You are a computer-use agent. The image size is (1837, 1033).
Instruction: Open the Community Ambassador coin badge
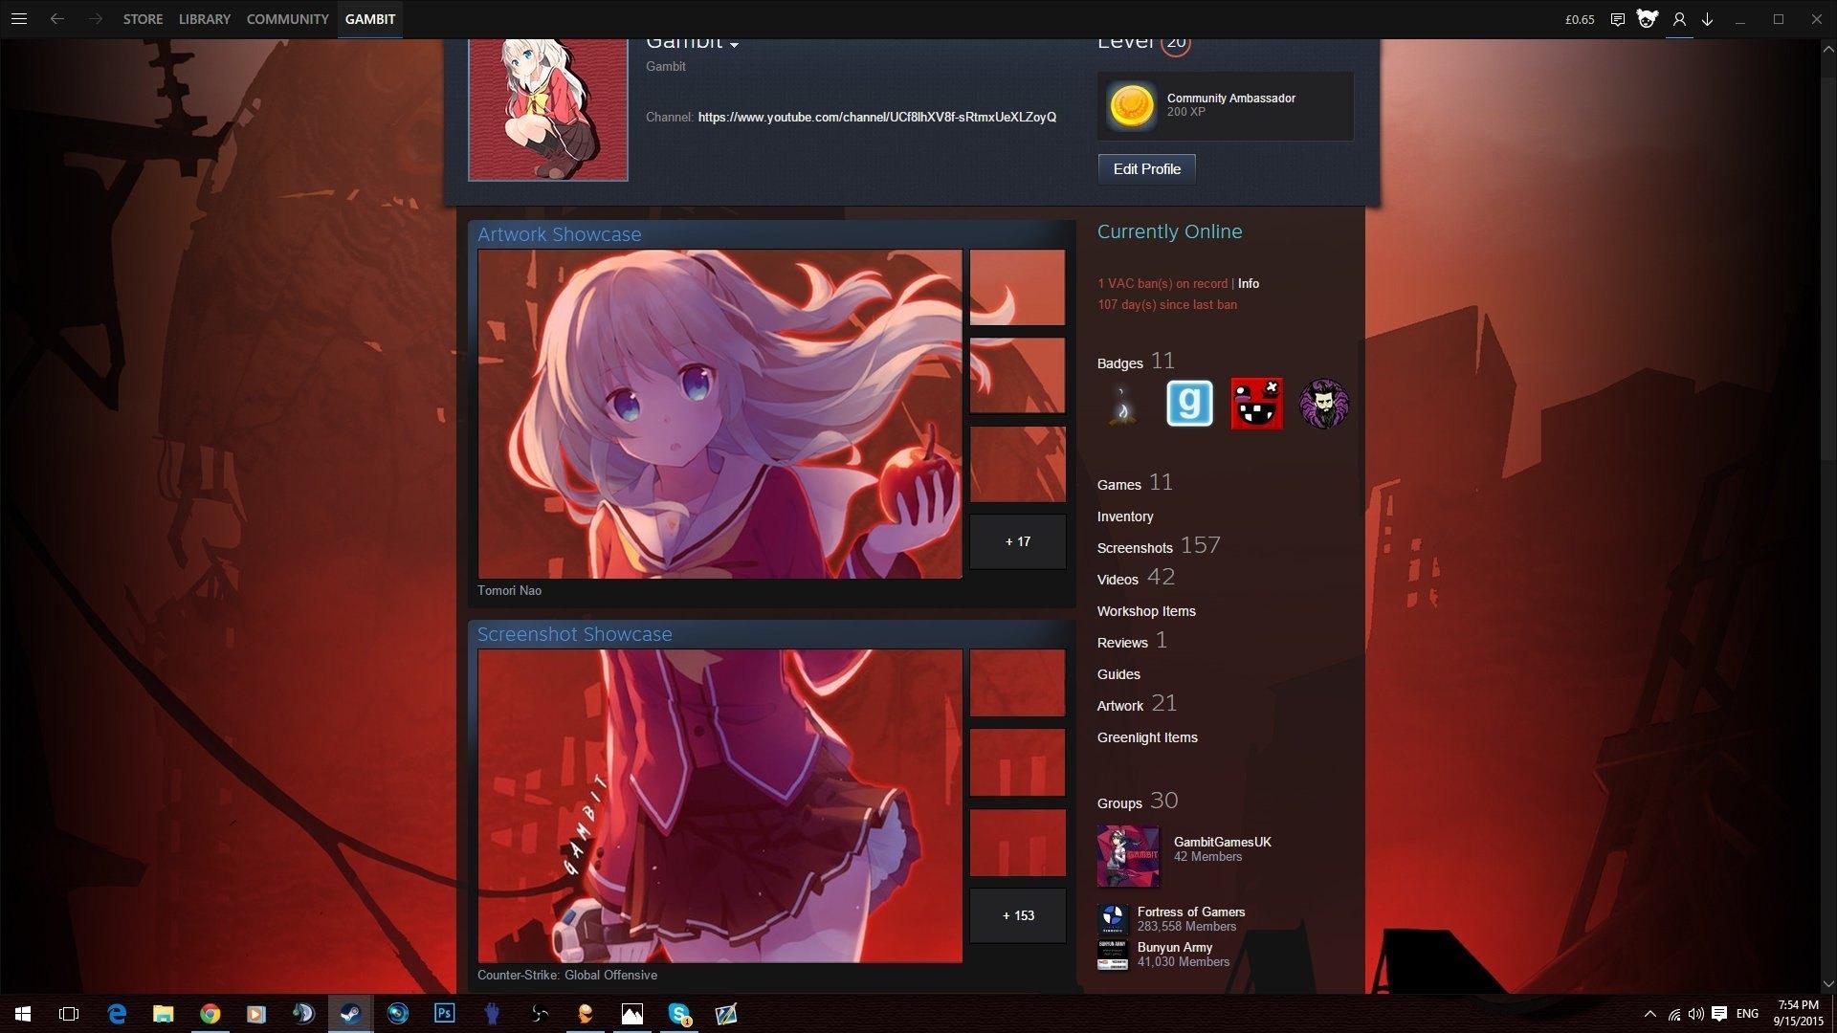1131,105
